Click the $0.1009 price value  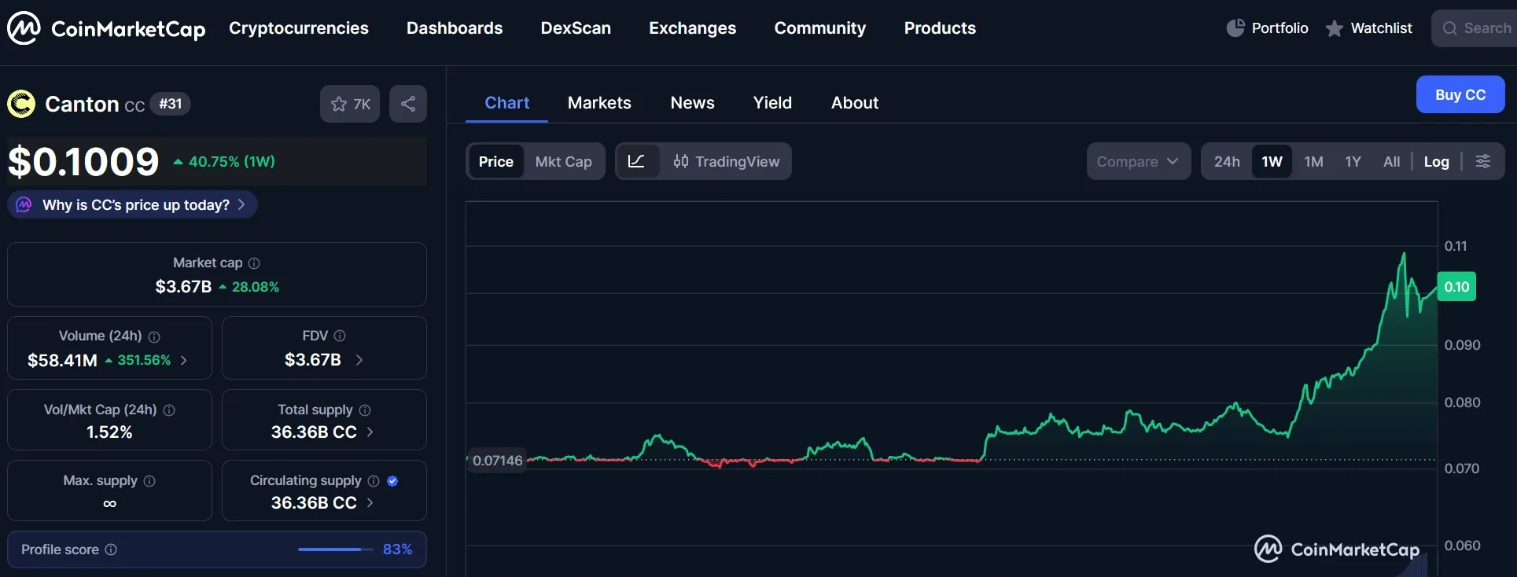click(83, 162)
